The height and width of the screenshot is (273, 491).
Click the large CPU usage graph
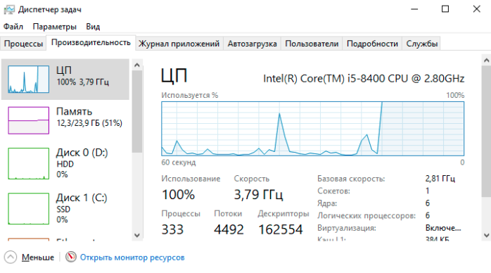coord(313,129)
